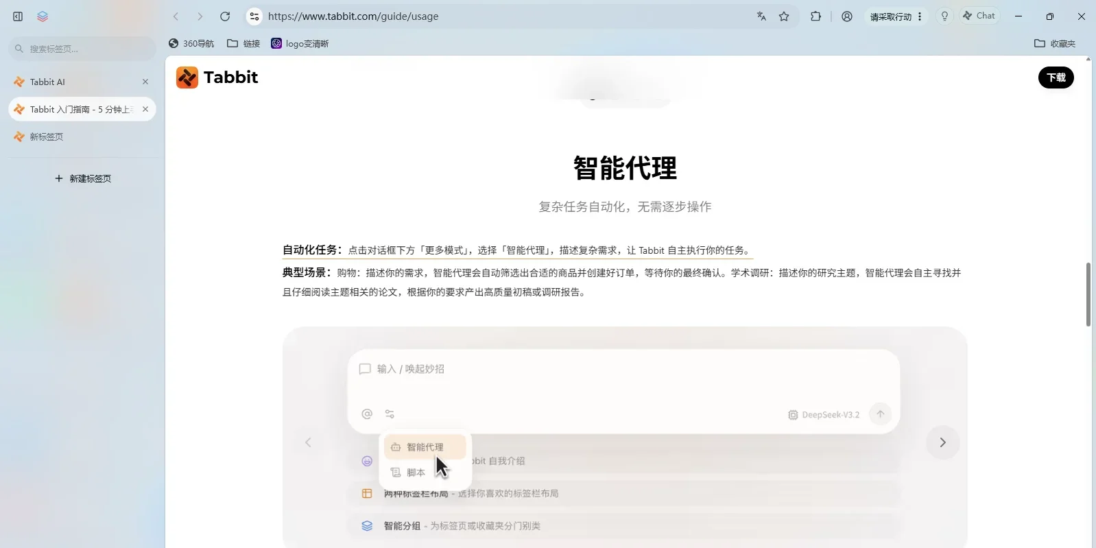Screen dimensions: 1096x548
Task: Click the lightbulb tips icon
Action: pos(944,16)
